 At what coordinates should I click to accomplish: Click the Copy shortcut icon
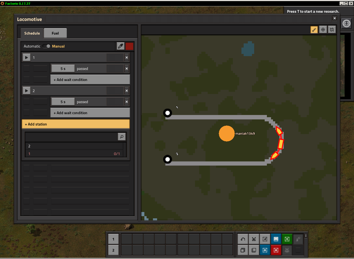(243, 250)
